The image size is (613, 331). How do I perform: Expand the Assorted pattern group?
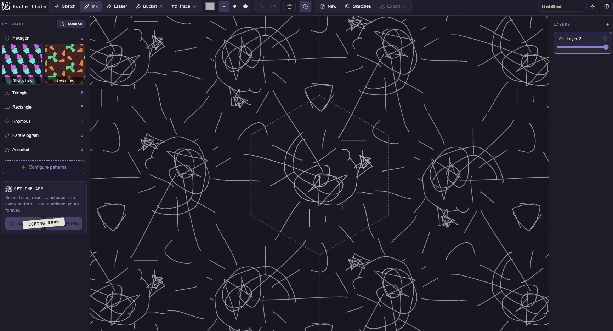tap(44, 150)
